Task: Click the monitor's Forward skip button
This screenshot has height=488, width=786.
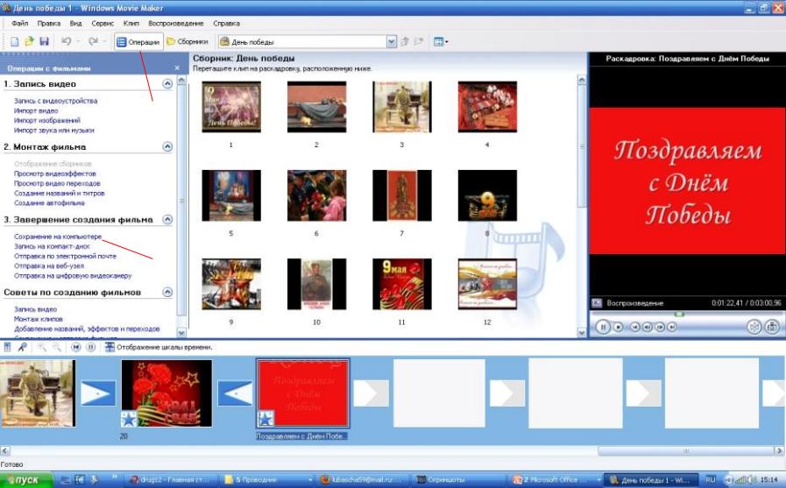Action: 672,327
